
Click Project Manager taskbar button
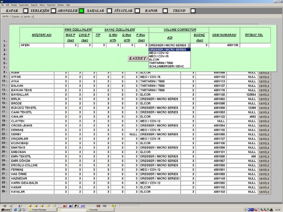pyautogui.click(x=42, y=210)
